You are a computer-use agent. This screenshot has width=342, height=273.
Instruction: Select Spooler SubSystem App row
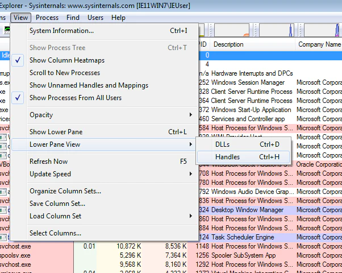(x=171, y=255)
